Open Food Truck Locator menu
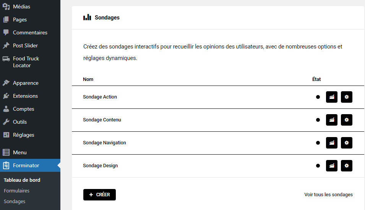365x210 pixels. [26, 62]
